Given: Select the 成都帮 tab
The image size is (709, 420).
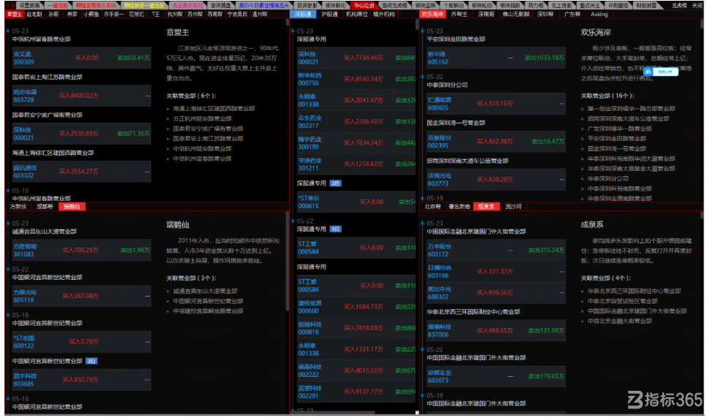Looking at the screenshot, I should click(45, 207).
